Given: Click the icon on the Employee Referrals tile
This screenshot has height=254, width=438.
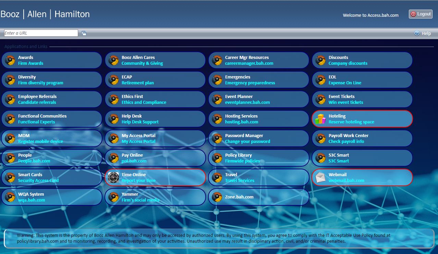Looking at the screenshot, I should click(x=10, y=99).
